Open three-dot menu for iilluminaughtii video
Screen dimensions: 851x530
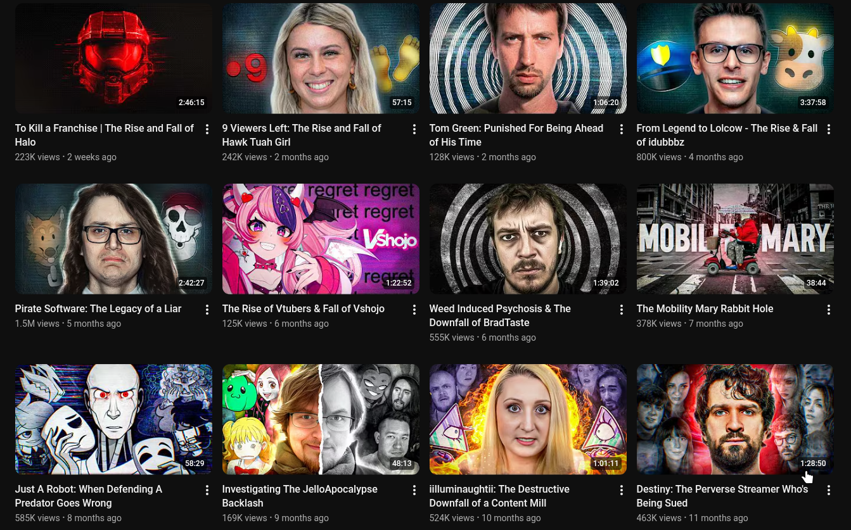622,490
